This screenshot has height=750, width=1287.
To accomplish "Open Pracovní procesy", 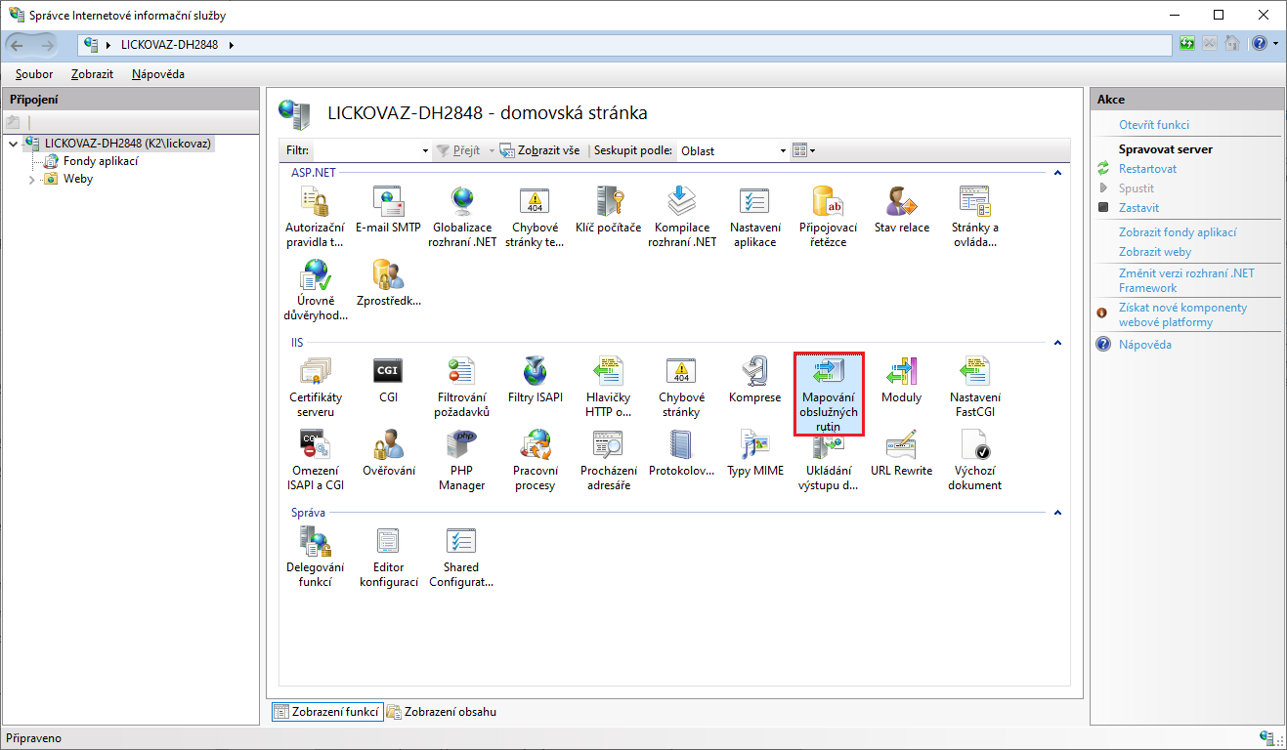I will click(x=535, y=460).
